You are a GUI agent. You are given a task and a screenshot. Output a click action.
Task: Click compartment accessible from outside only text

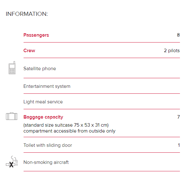[69, 131]
